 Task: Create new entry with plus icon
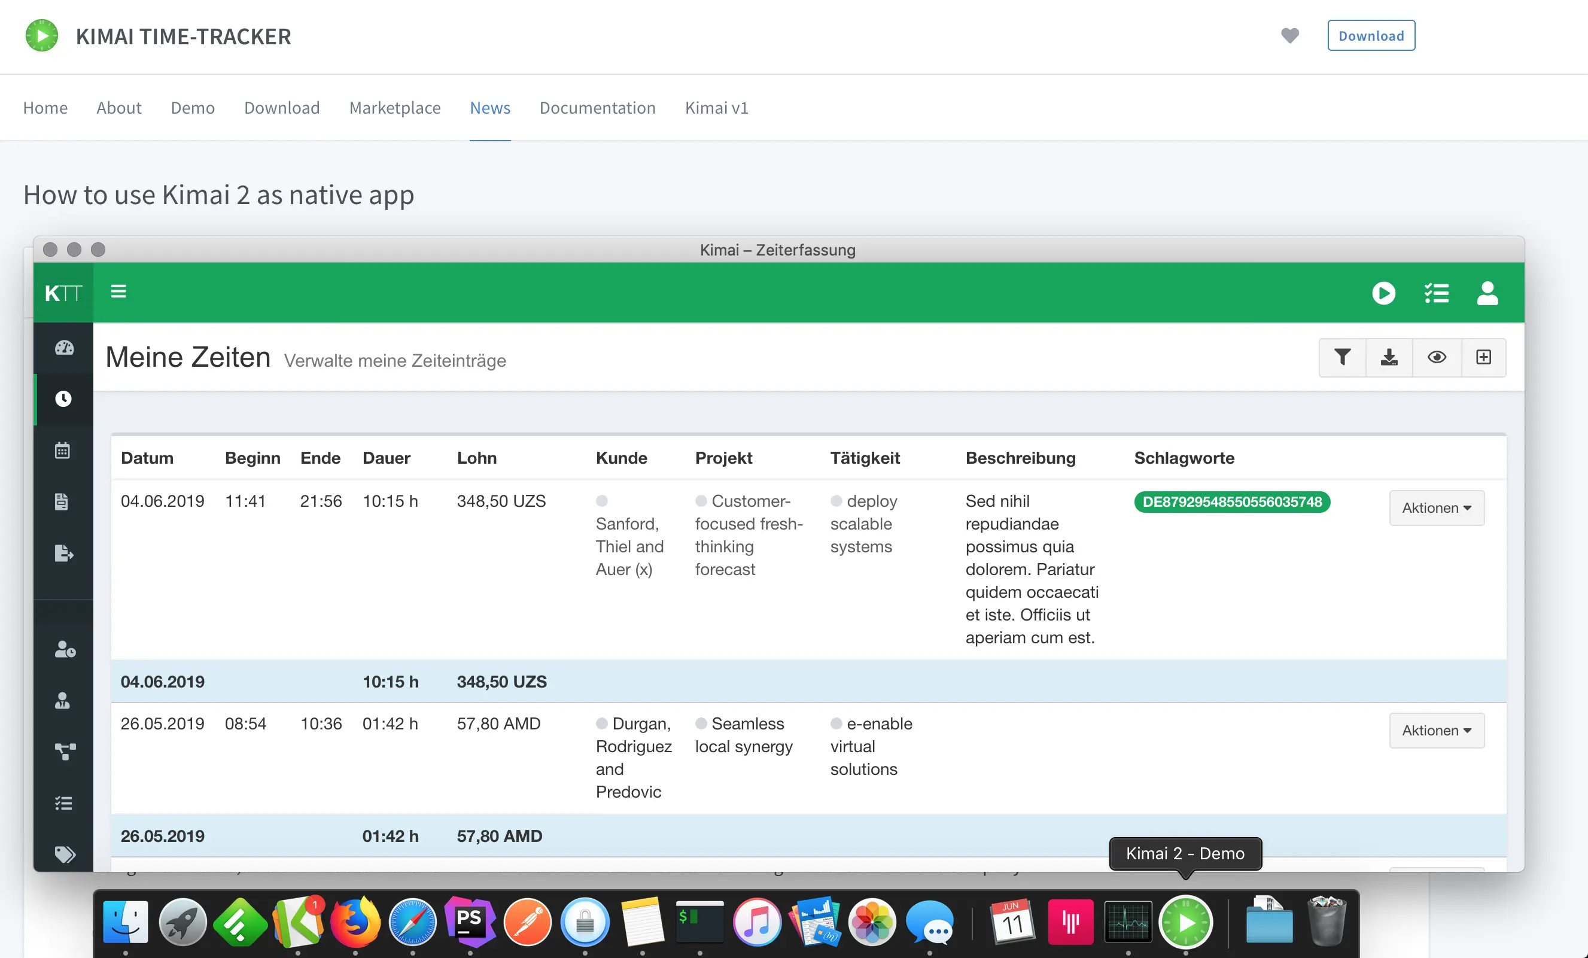point(1484,357)
